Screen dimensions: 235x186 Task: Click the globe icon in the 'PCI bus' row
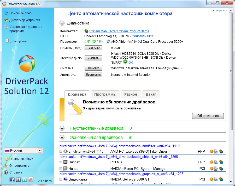pyautogui.click(x=221, y=162)
